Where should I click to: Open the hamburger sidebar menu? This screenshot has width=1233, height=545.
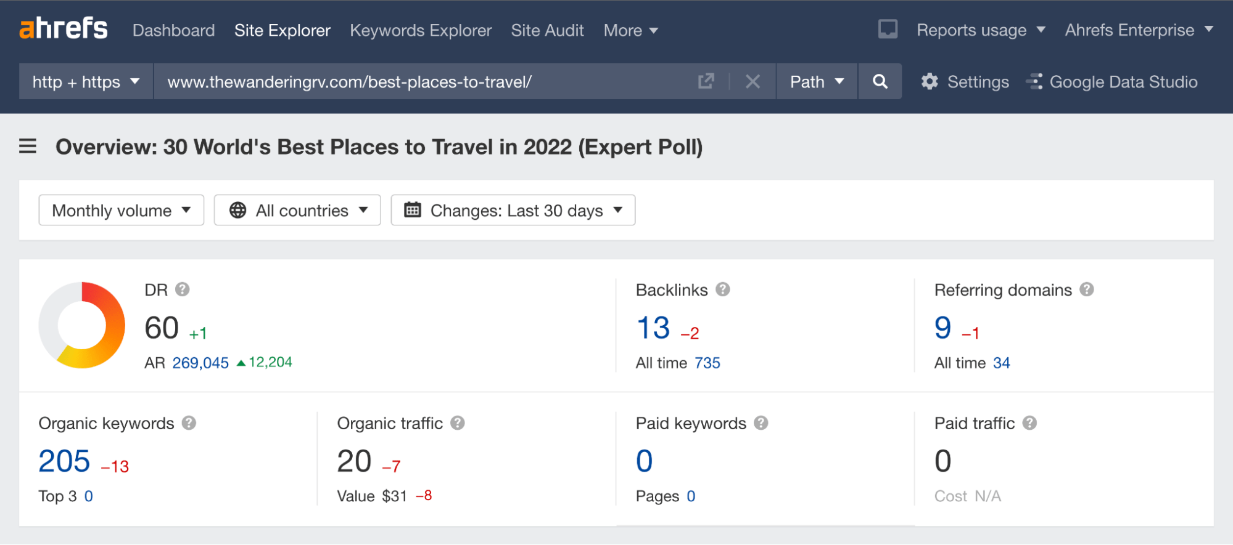coord(28,147)
